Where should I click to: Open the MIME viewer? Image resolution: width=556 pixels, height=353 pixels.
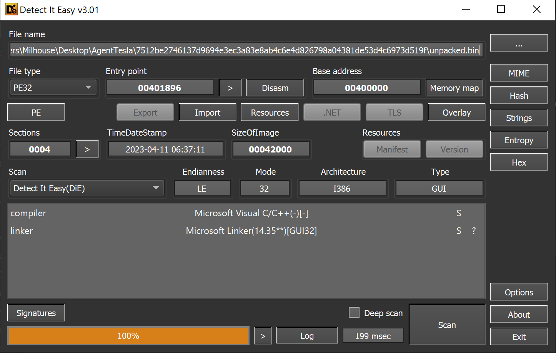(x=519, y=73)
